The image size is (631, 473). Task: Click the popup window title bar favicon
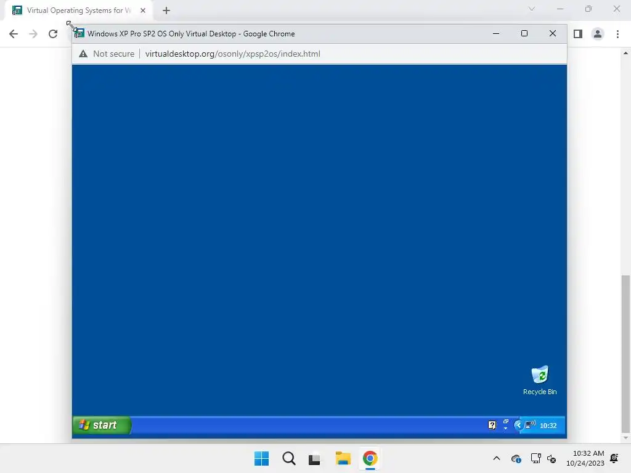[x=79, y=34]
